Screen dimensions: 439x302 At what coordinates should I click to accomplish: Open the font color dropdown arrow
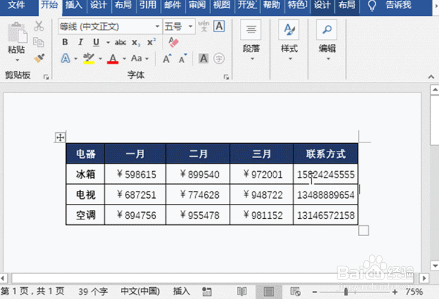coord(124,59)
